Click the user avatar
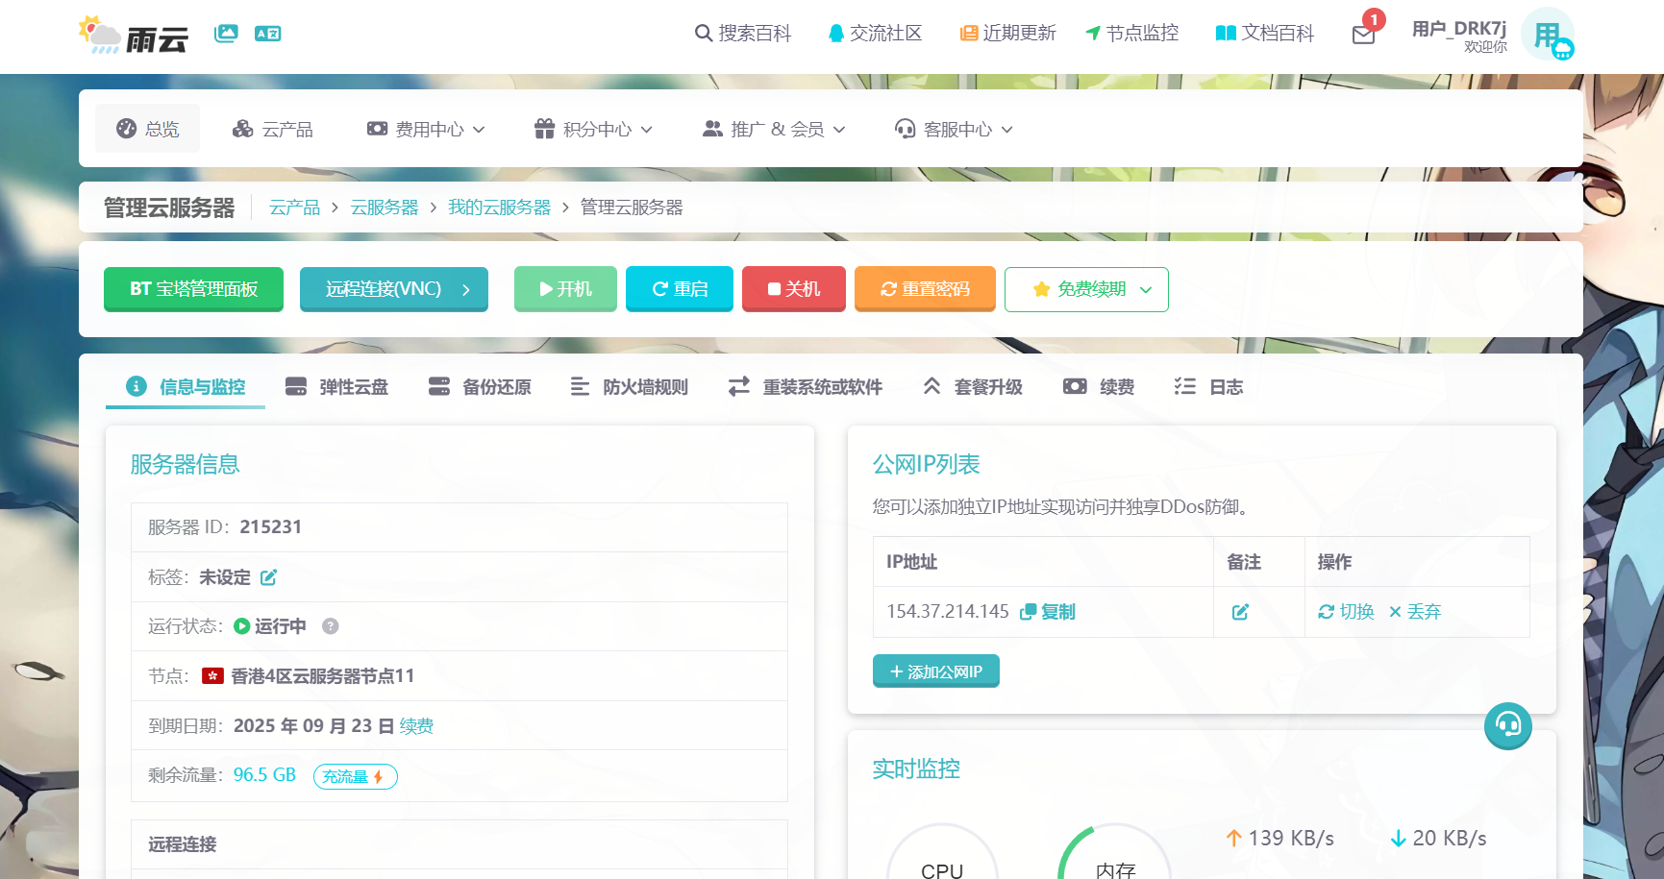Image resolution: width=1664 pixels, height=879 pixels. [1548, 35]
